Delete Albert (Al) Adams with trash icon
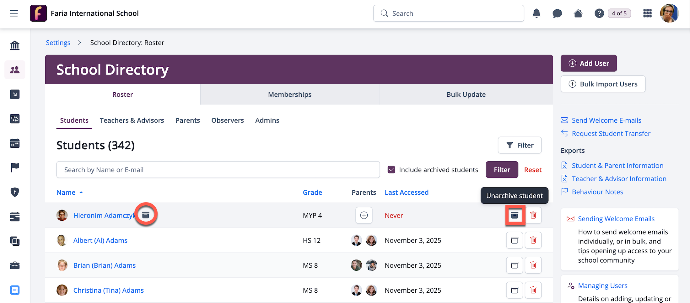This screenshot has width=690, height=303. (x=533, y=240)
